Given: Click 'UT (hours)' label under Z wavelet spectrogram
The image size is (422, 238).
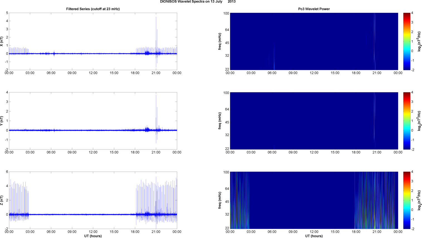Looking at the screenshot, I should point(314,236).
